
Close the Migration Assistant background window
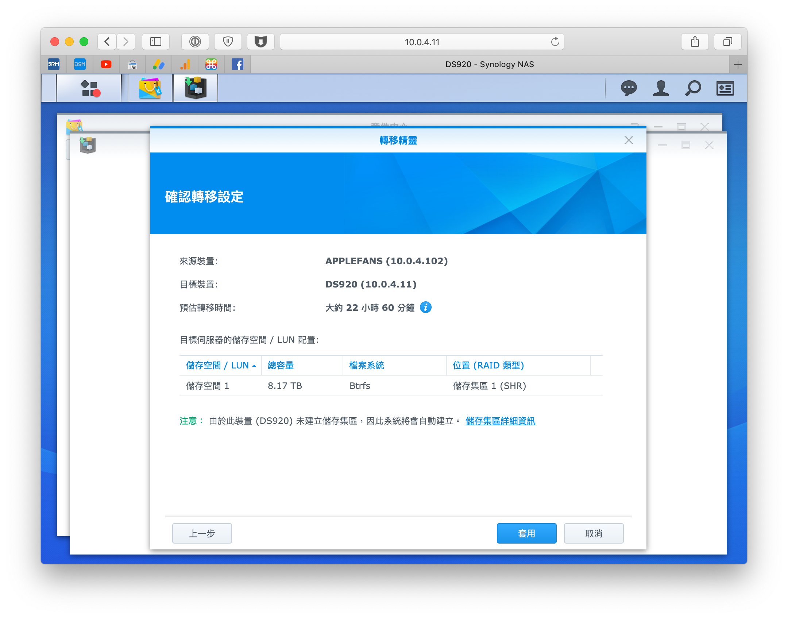709,145
